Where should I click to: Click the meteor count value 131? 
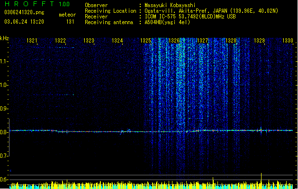pyautogui.click(x=70, y=22)
